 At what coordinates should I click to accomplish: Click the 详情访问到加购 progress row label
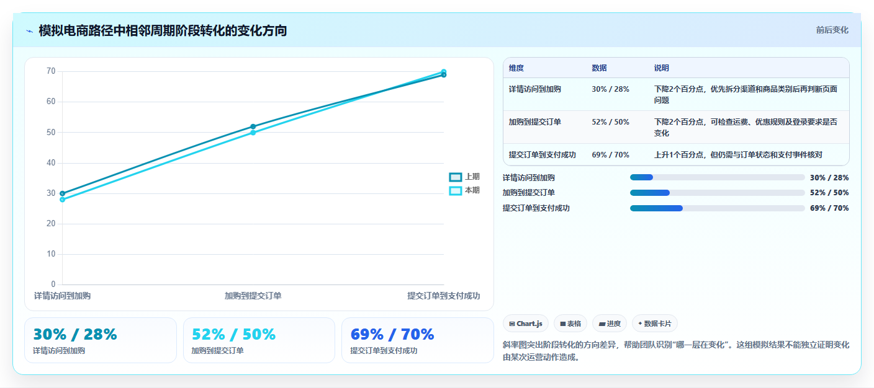529,177
